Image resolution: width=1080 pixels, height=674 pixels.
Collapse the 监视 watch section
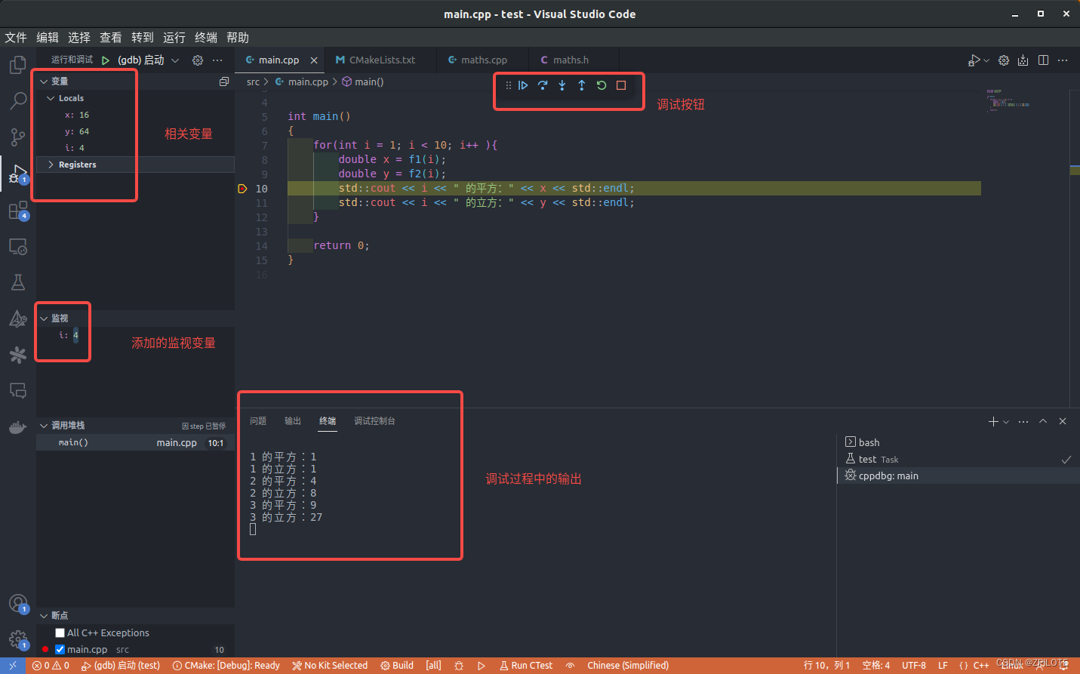(44, 319)
